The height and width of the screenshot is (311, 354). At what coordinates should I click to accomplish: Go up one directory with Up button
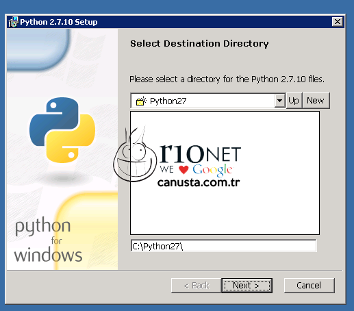pyautogui.click(x=294, y=101)
